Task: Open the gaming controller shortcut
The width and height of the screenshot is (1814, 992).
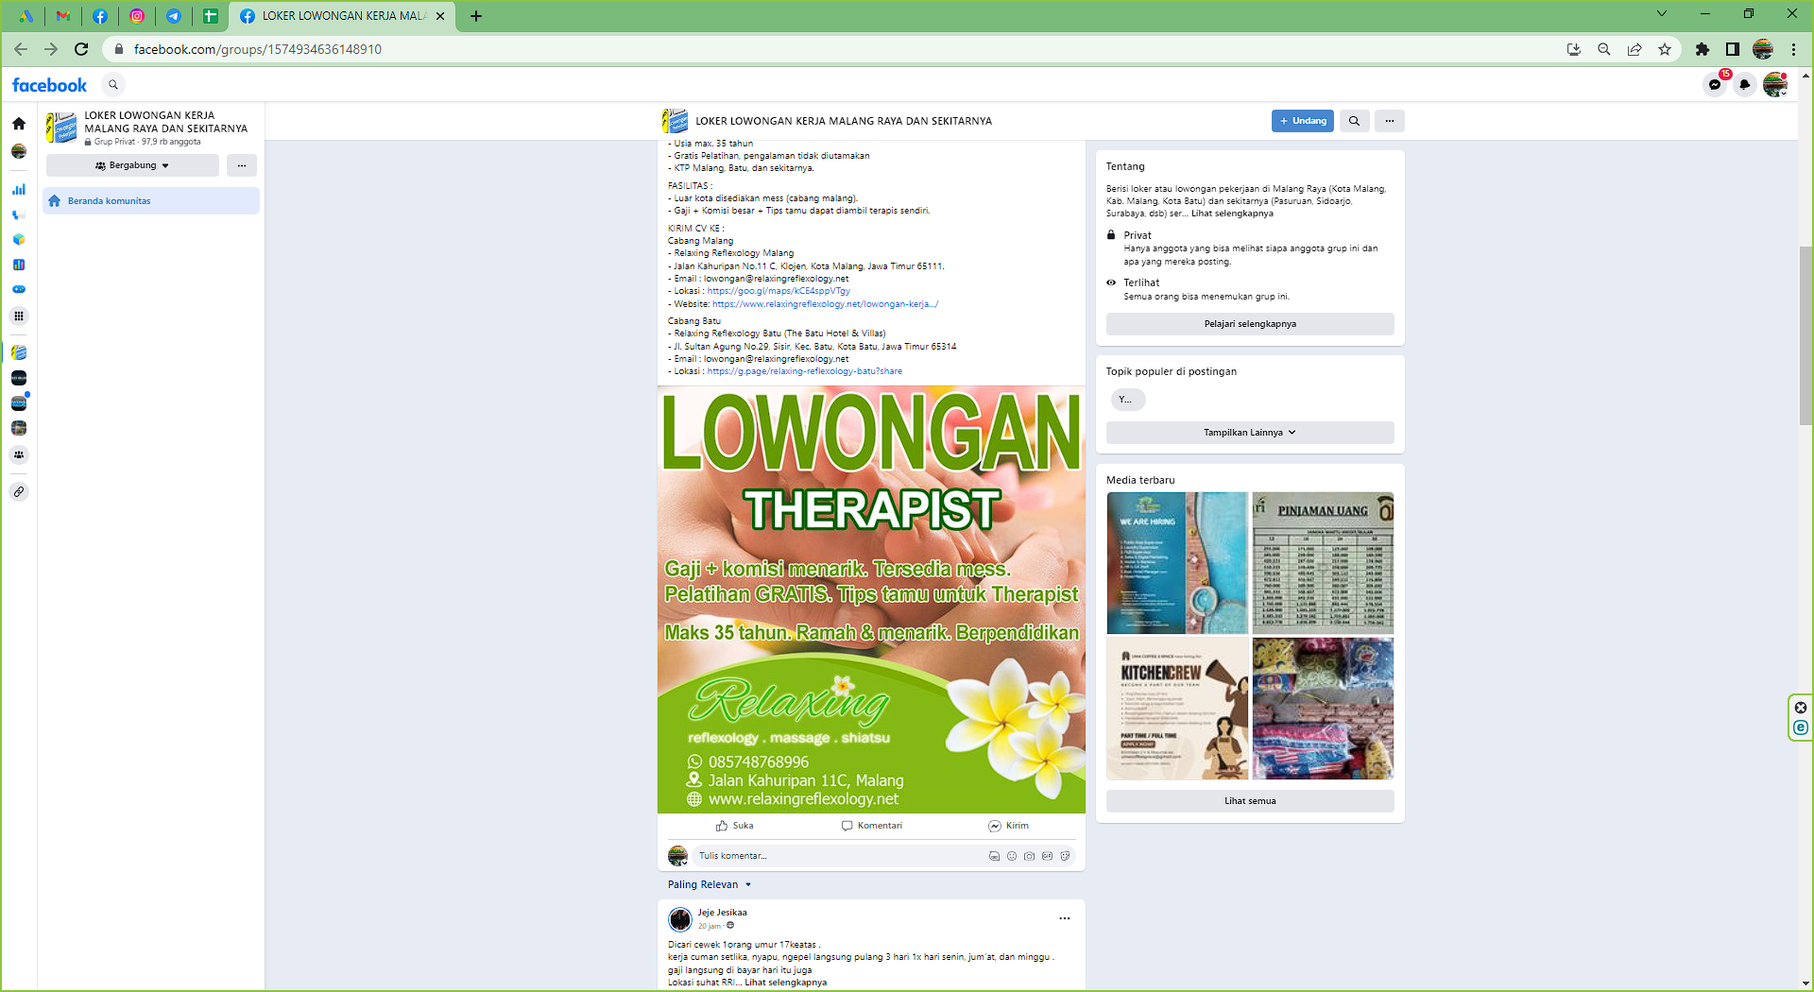Action: [19, 289]
